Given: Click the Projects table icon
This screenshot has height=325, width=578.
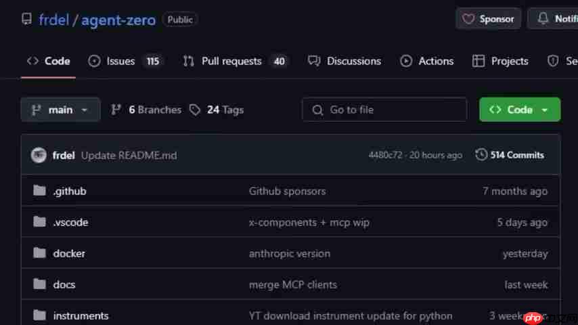Looking at the screenshot, I should (x=479, y=61).
